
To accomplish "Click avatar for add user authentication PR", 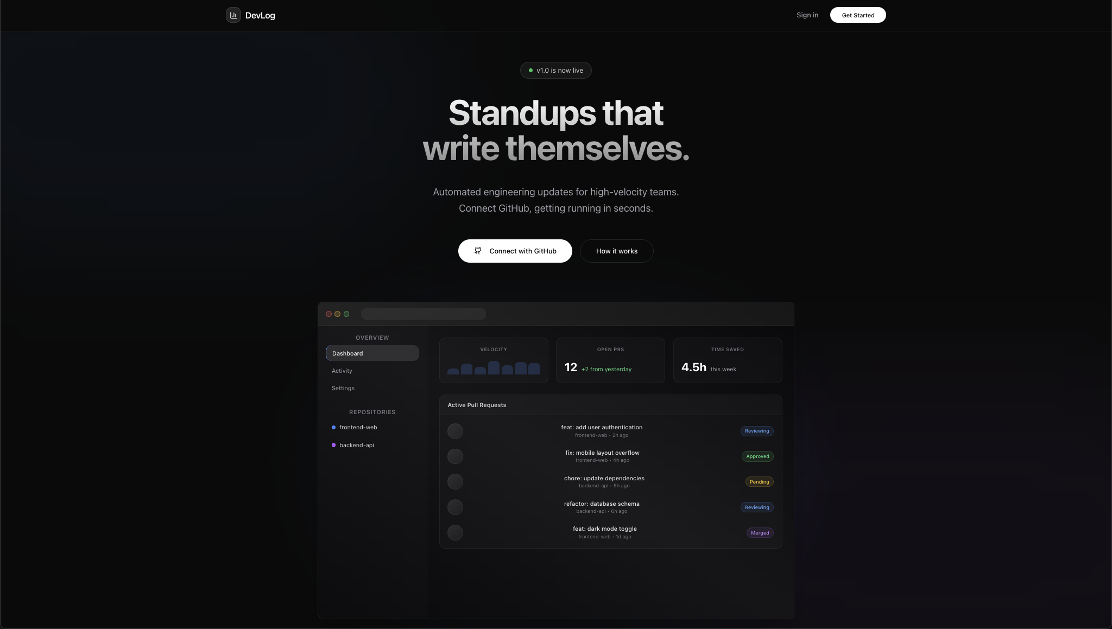I will [455, 431].
